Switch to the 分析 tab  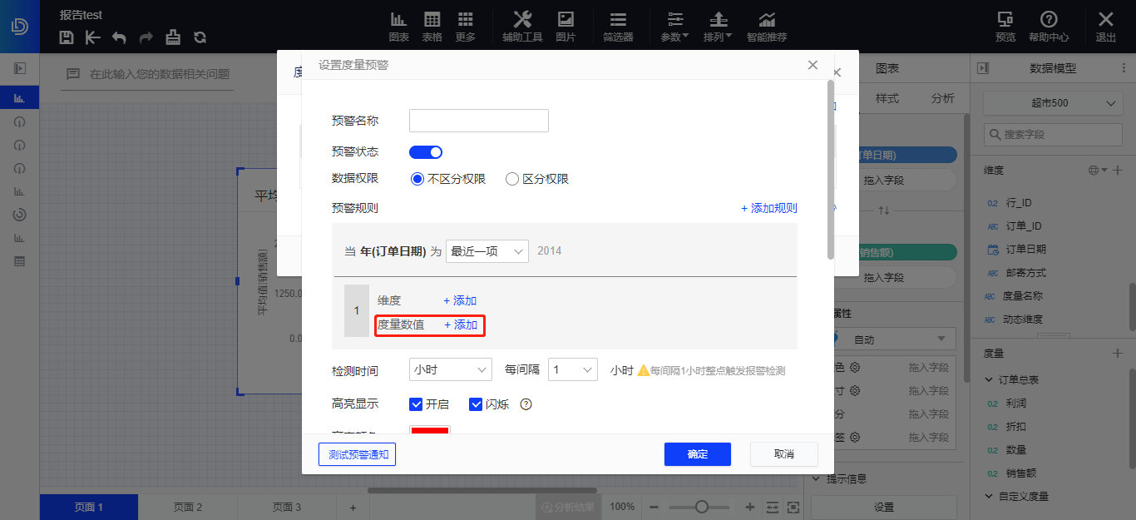pos(942,98)
